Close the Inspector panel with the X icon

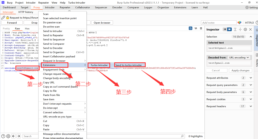tap(250, 30)
